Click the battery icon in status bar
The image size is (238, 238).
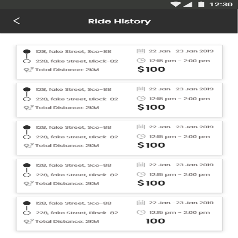pyautogui.click(x=201, y=4)
